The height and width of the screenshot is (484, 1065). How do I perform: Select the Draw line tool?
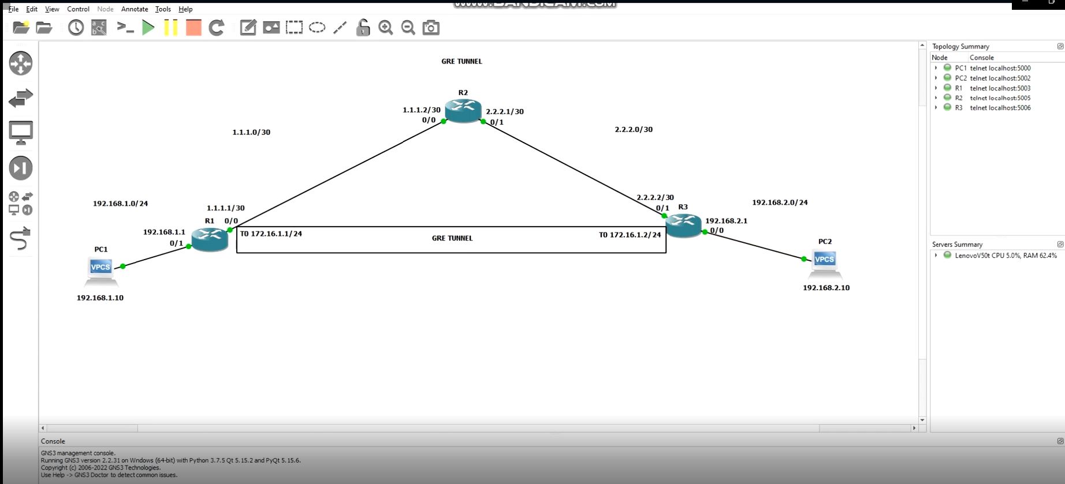coord(340,27)
